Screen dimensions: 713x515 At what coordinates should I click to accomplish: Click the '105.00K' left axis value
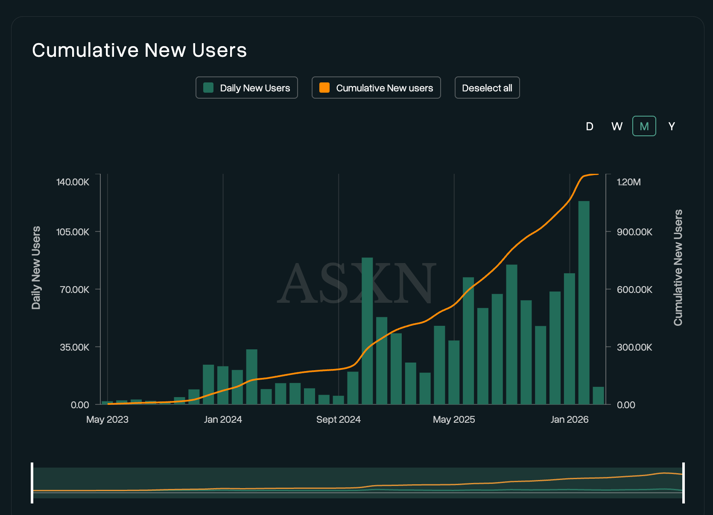pyautogui.click(x=73, y=232)
